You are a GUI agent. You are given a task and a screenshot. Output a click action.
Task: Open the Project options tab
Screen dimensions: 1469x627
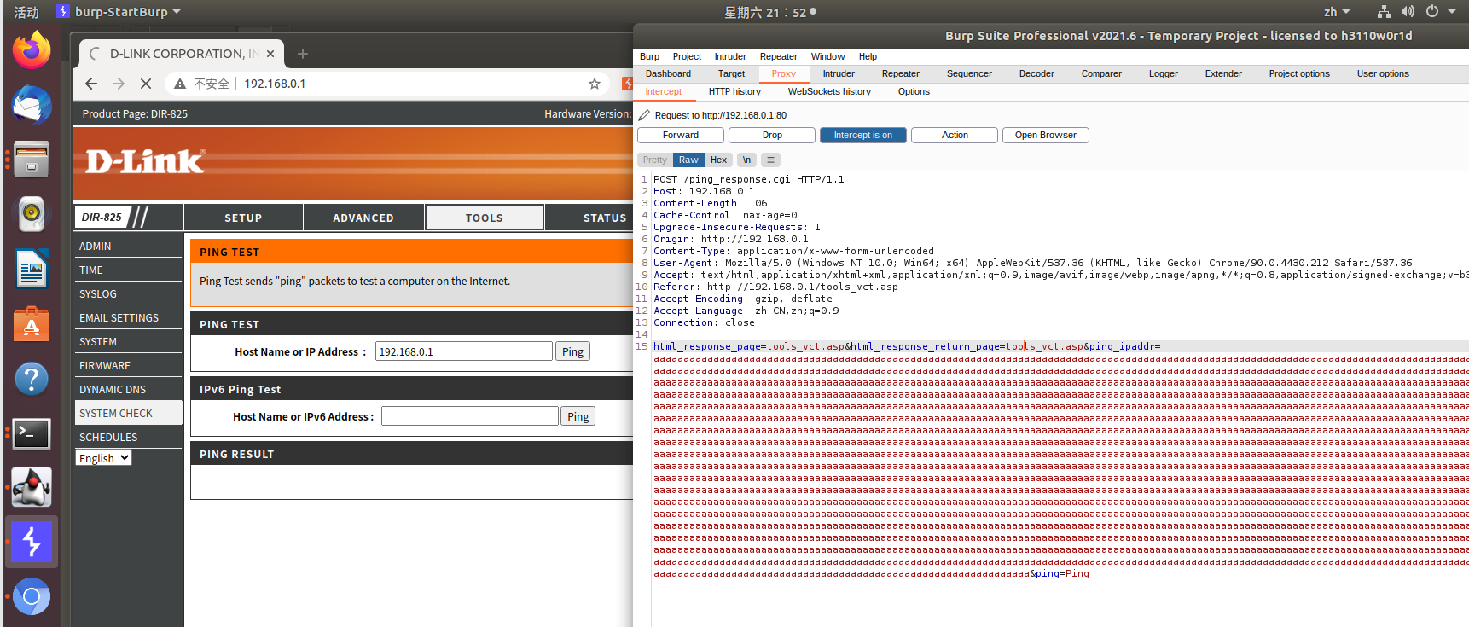click(x=1299, y=73)
